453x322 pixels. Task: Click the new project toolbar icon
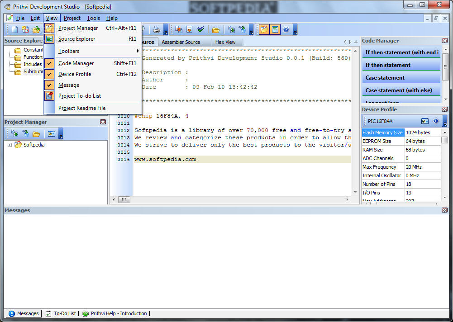pos(25,29)
